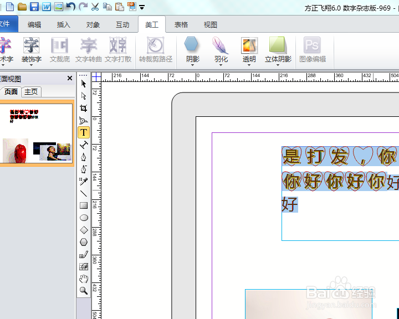Cut the selection with the scissors icon
The height and width of the screenshot is (319, 399).
tap(95, 7)
